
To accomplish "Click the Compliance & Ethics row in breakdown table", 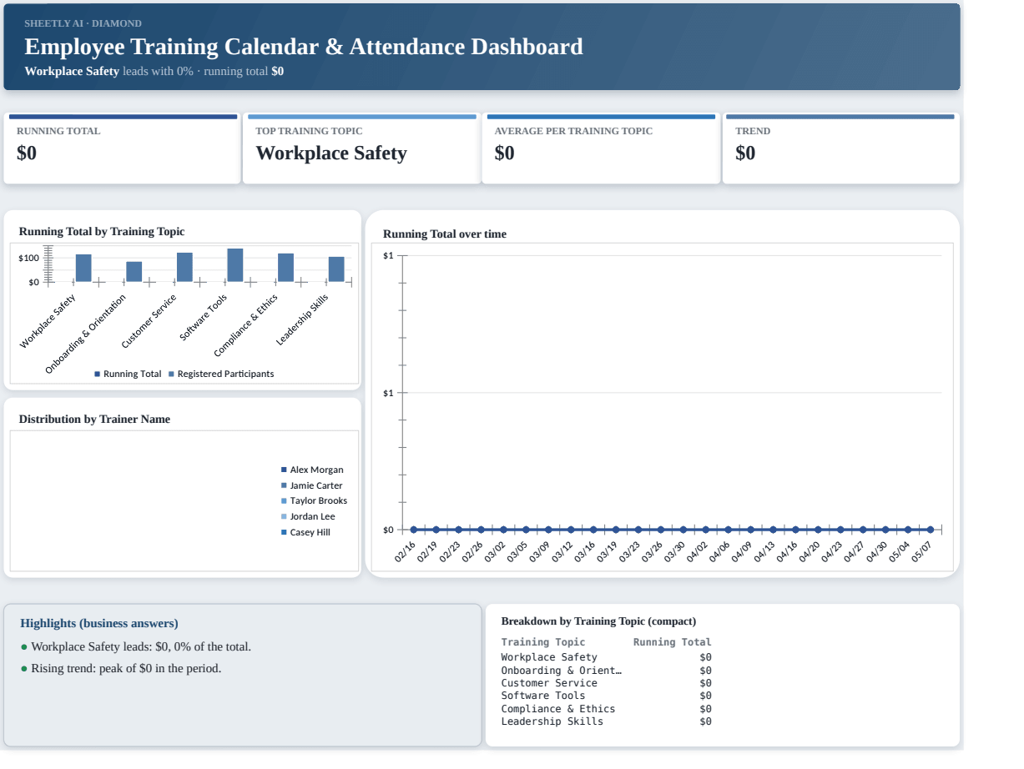I will (607, 709).
